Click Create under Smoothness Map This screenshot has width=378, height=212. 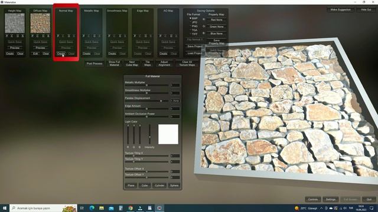tap(112, 54)
